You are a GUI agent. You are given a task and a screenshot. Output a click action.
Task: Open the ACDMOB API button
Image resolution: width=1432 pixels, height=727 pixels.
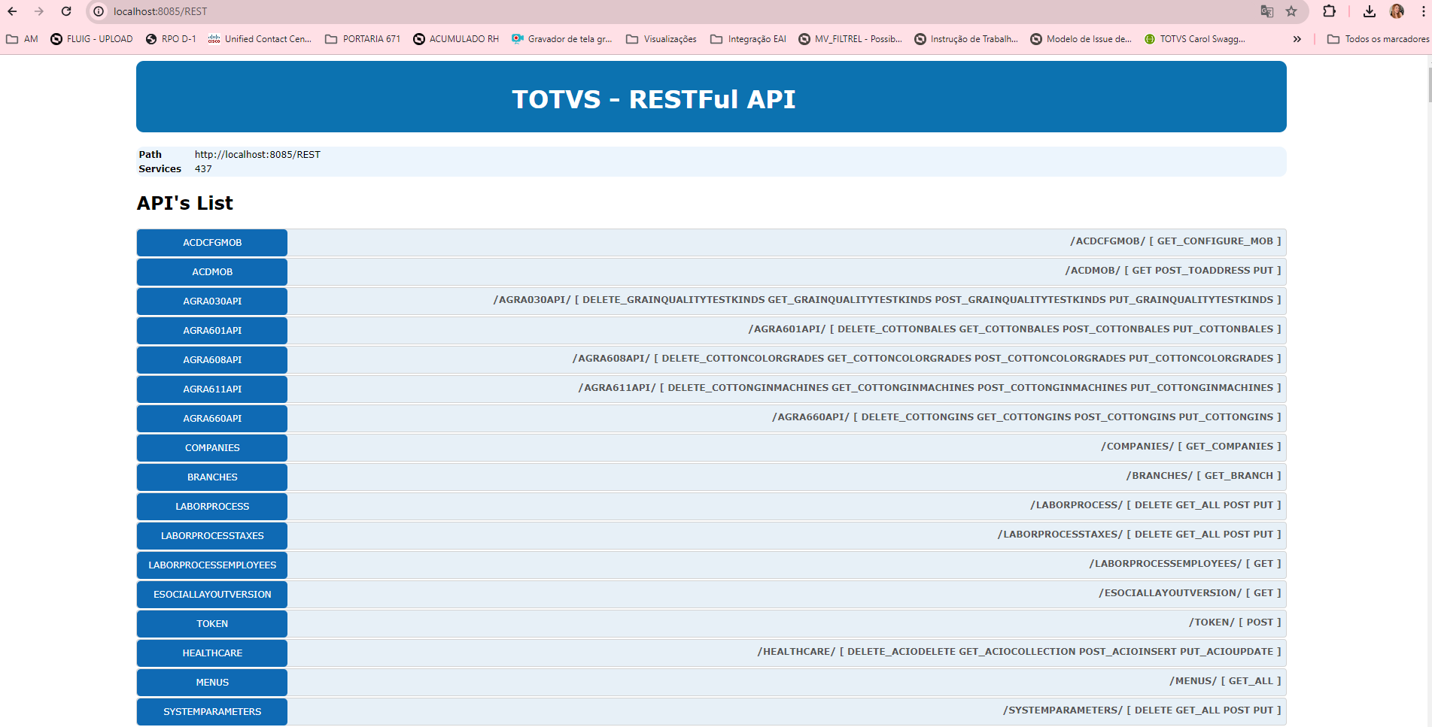pyautogui.click(x=212, y=272)
